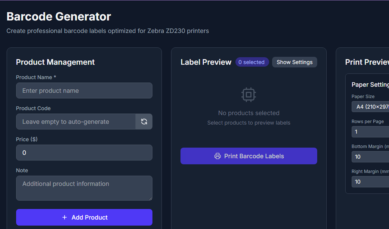Click the regenerate product code refresh icon
The height and width of the screenshot is (229, 389).
coord(144,121)
